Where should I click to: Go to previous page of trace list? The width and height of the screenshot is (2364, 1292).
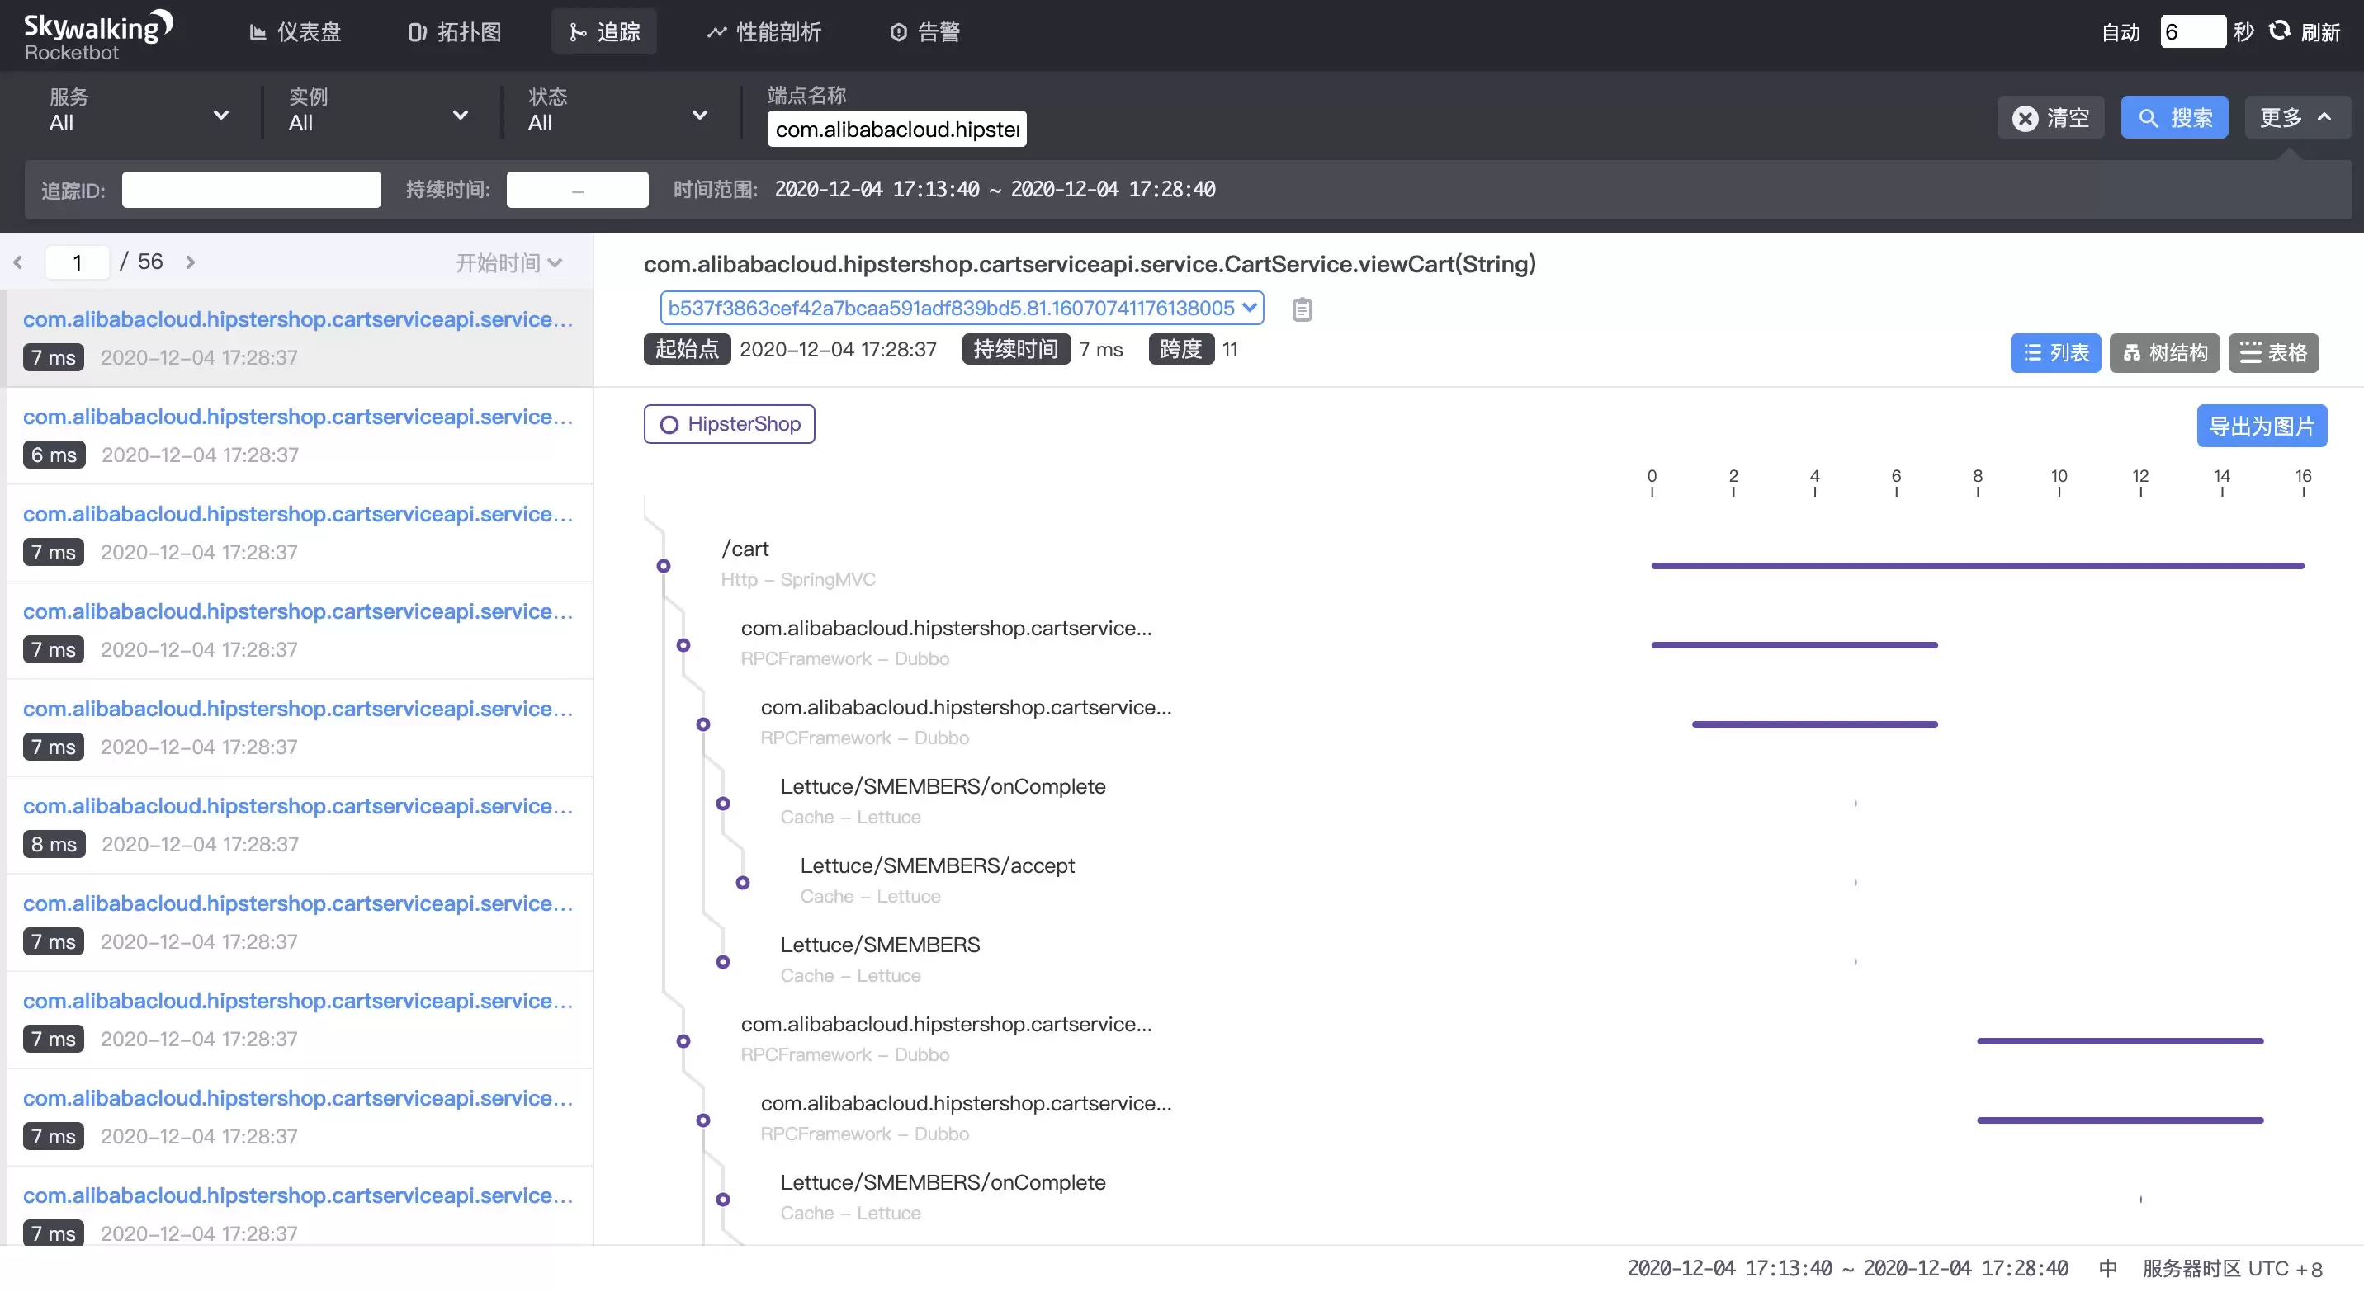click(18, 262)
